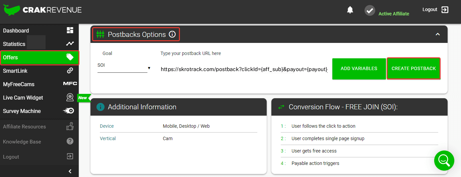The width and height of the screenshot is (461, 177).
Task: Open the green search magnifier button
Action: click(x=444, y=161)
